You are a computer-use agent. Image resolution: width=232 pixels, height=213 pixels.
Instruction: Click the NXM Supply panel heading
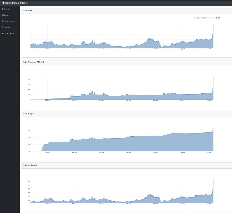pyautogui.click(x=28, y=114)
